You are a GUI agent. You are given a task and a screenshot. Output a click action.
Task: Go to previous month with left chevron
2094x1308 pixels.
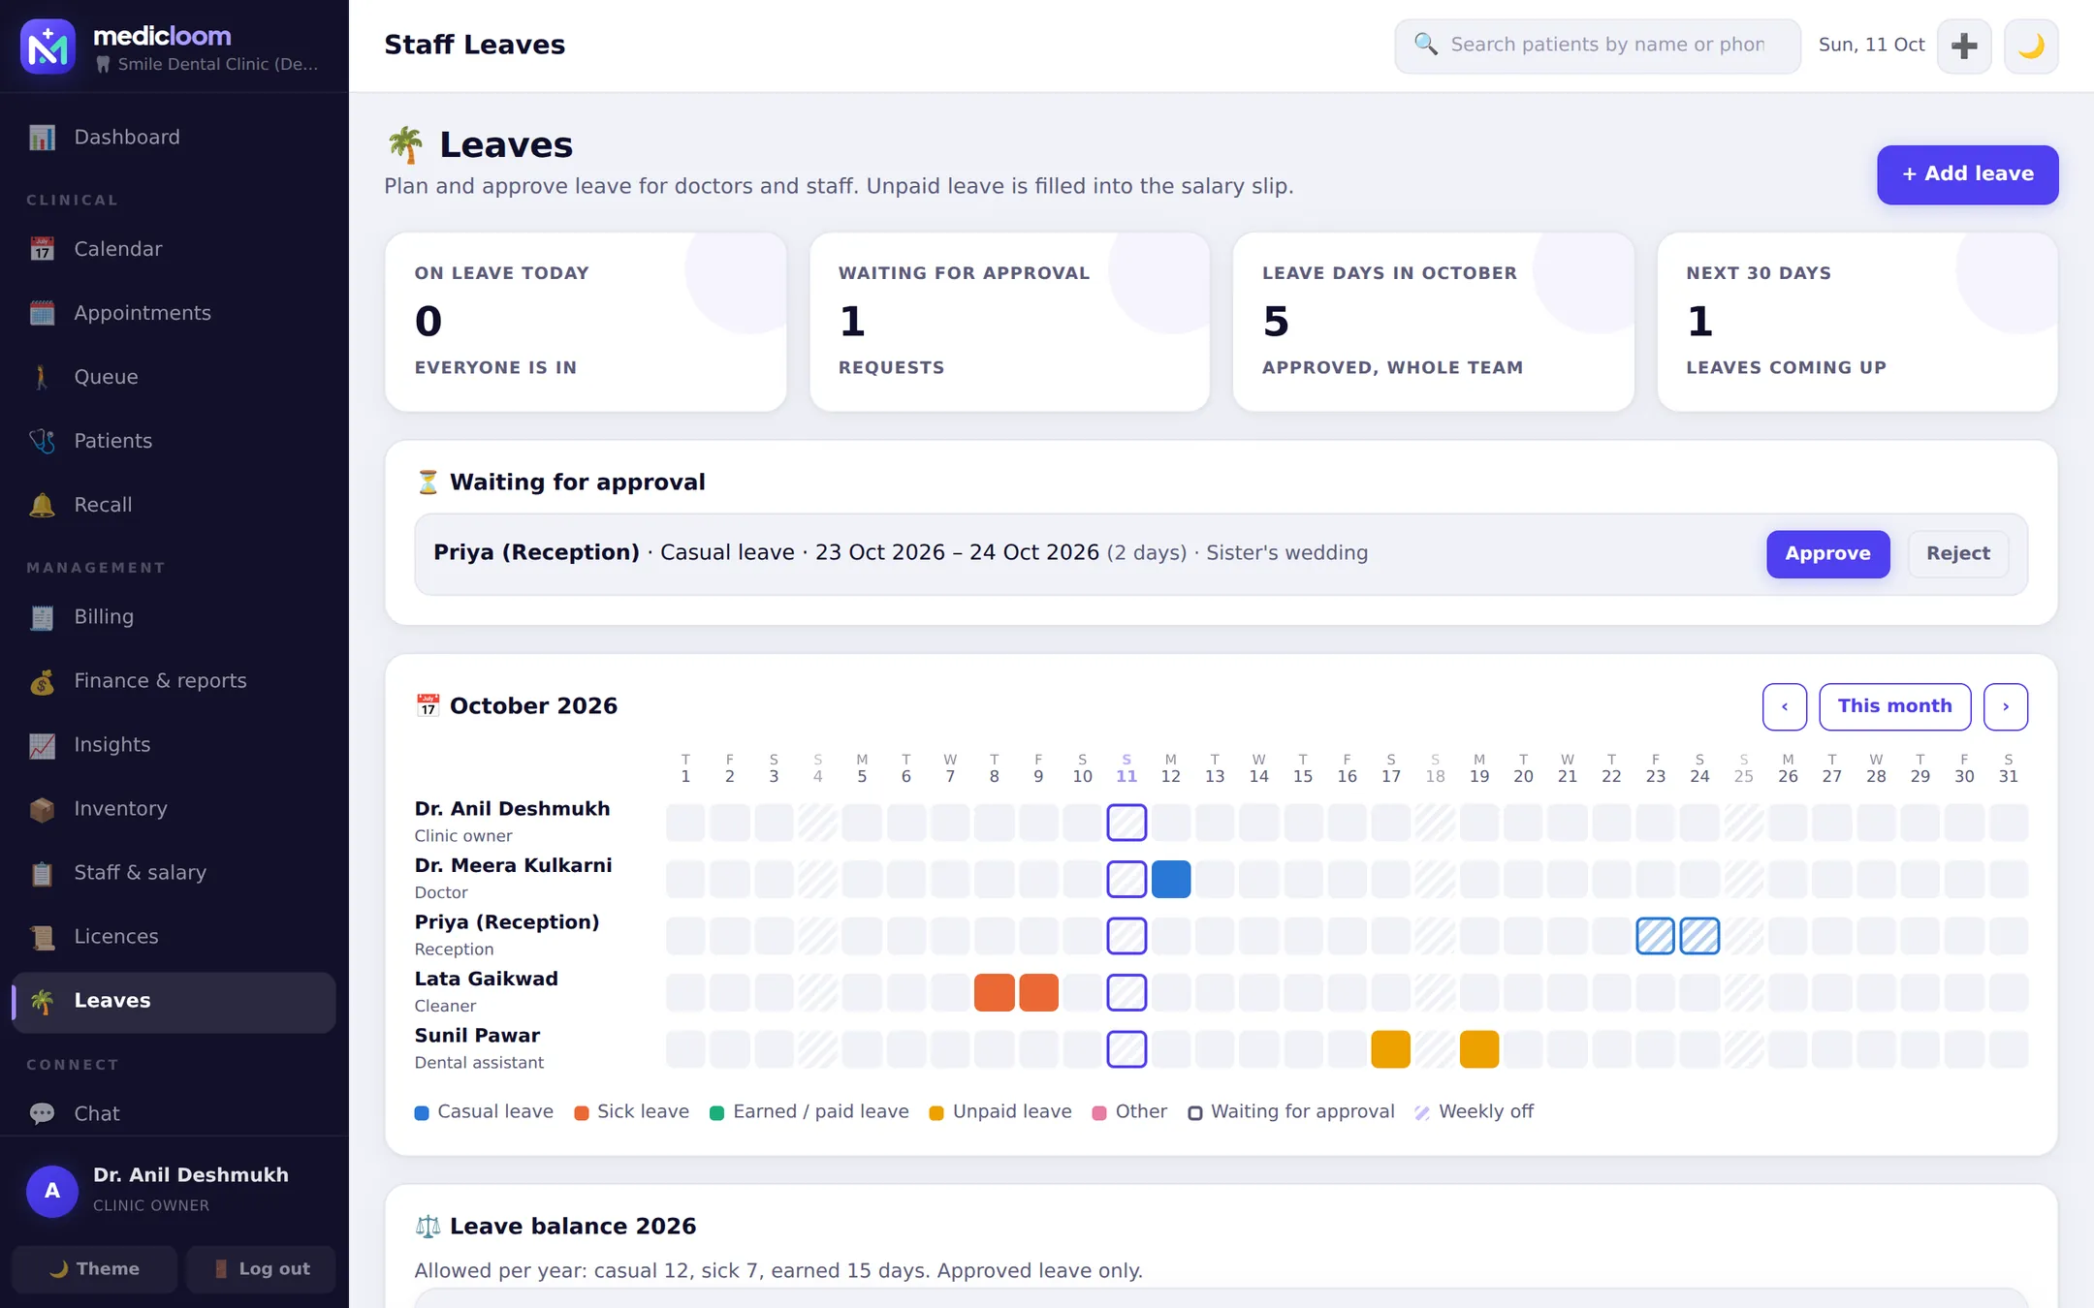click(x=1784, y=706)
